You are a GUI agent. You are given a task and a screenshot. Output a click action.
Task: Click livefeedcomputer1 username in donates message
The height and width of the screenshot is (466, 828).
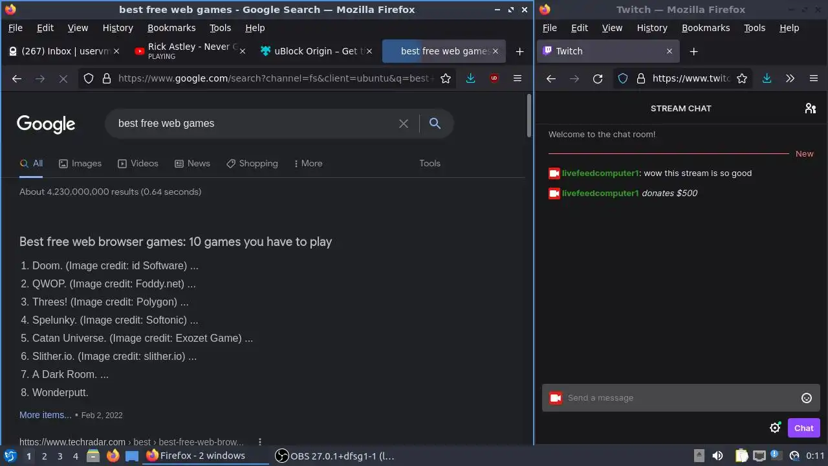(x=600, y=193)
